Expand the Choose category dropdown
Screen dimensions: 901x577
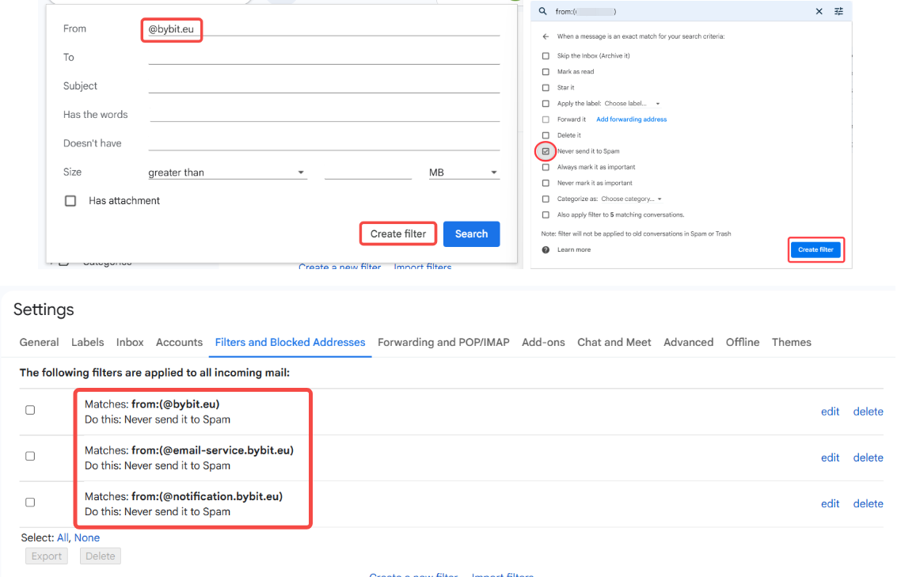631,199
